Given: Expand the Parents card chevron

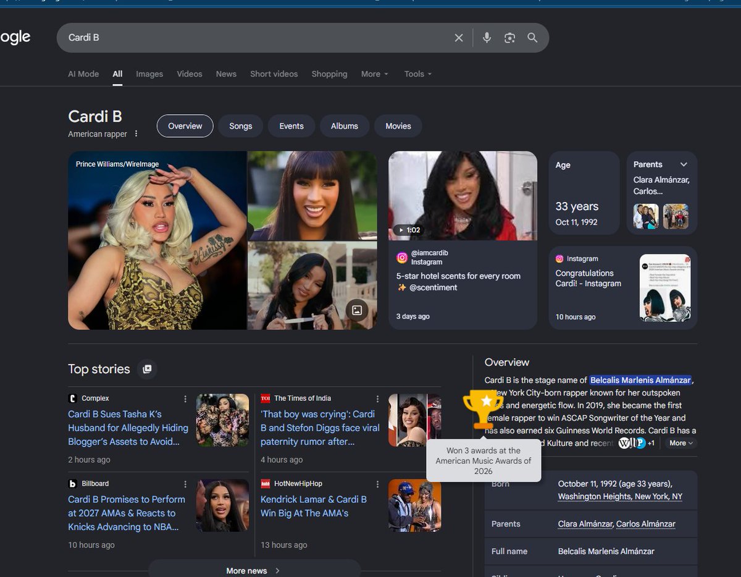Looking at the screenshot, I should (684, 164).
